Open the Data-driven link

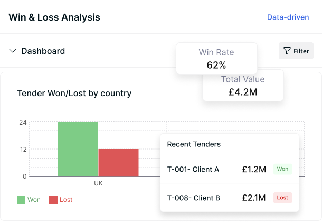coord(288,17)
